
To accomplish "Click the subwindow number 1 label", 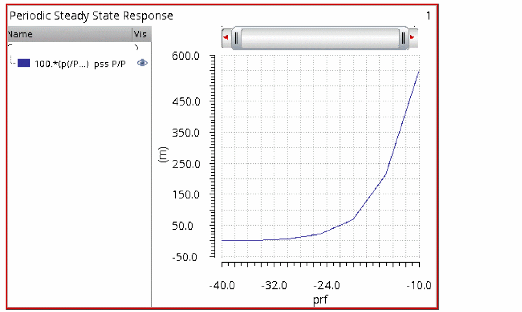I will (428, 15).
